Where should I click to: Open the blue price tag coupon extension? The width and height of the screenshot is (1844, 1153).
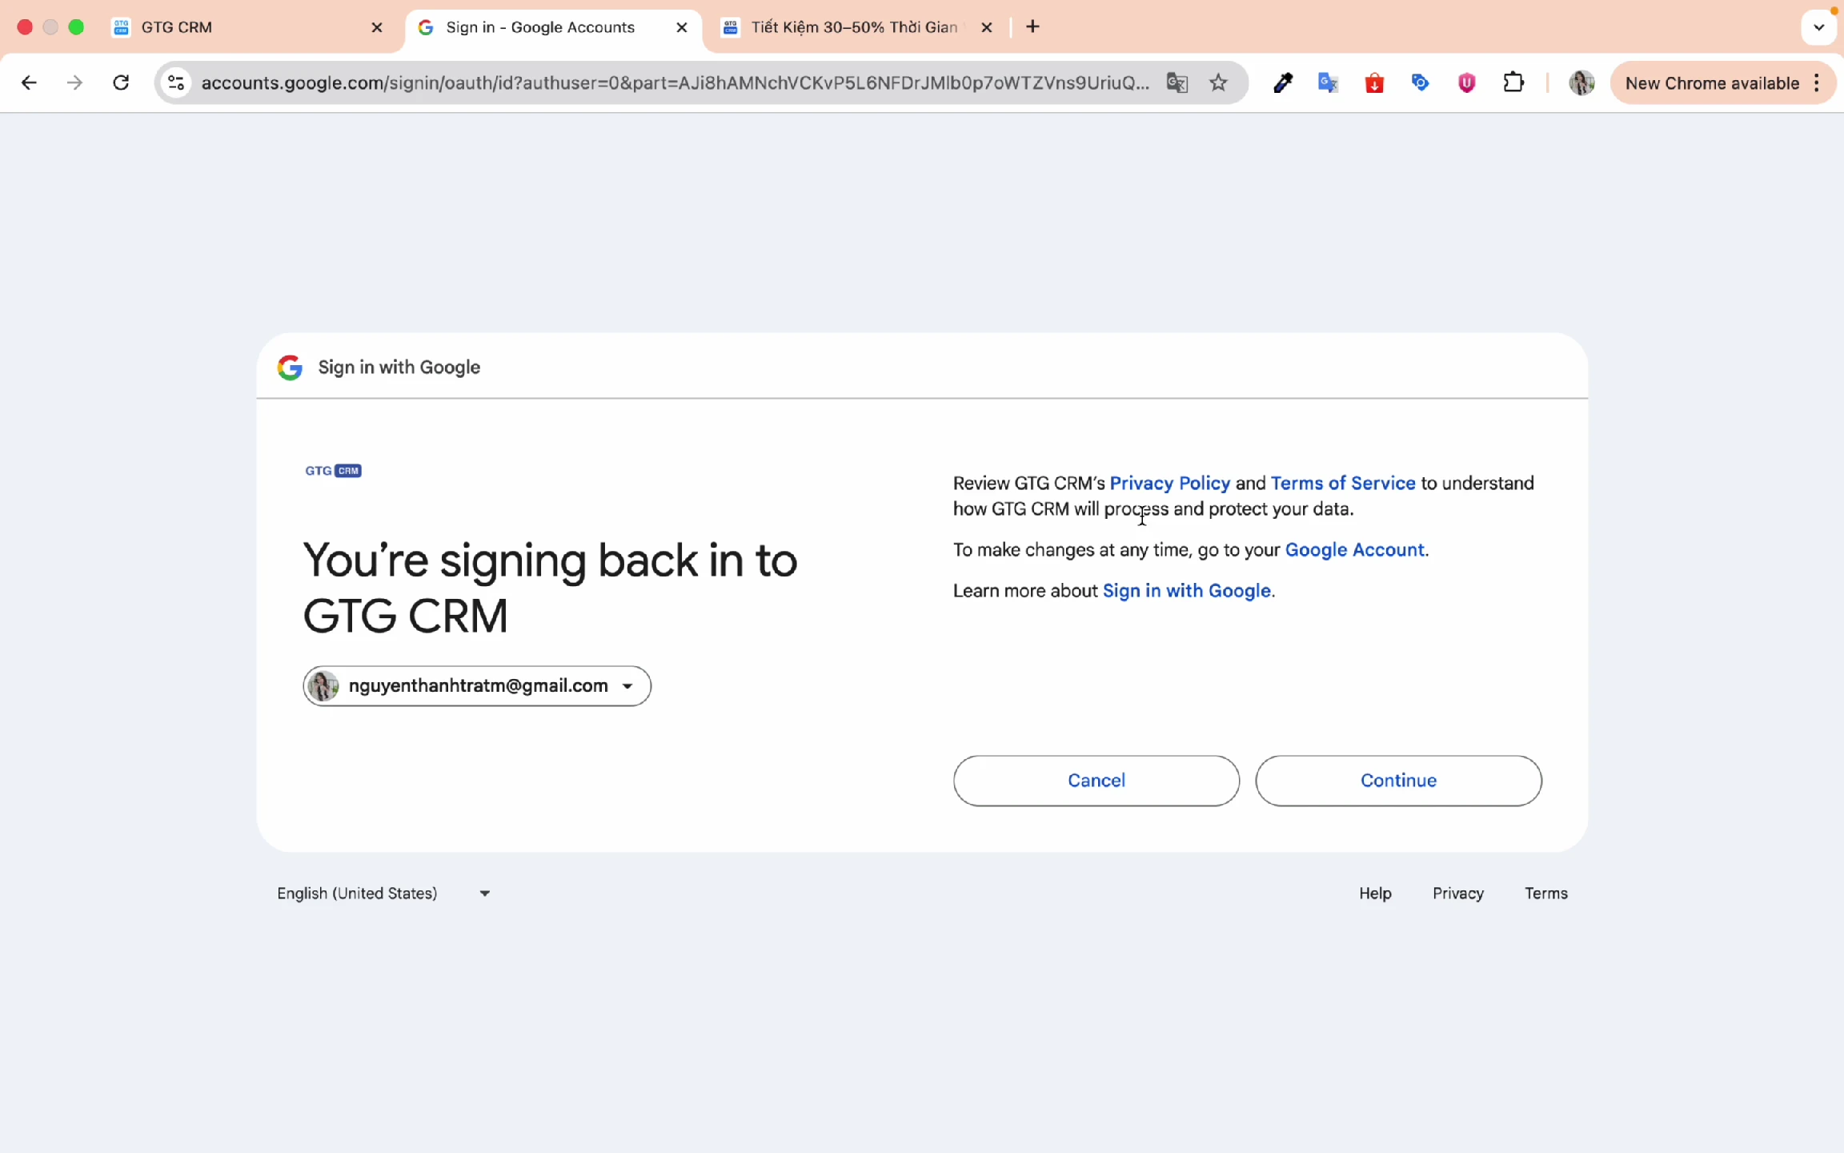tap(1420, 82)
